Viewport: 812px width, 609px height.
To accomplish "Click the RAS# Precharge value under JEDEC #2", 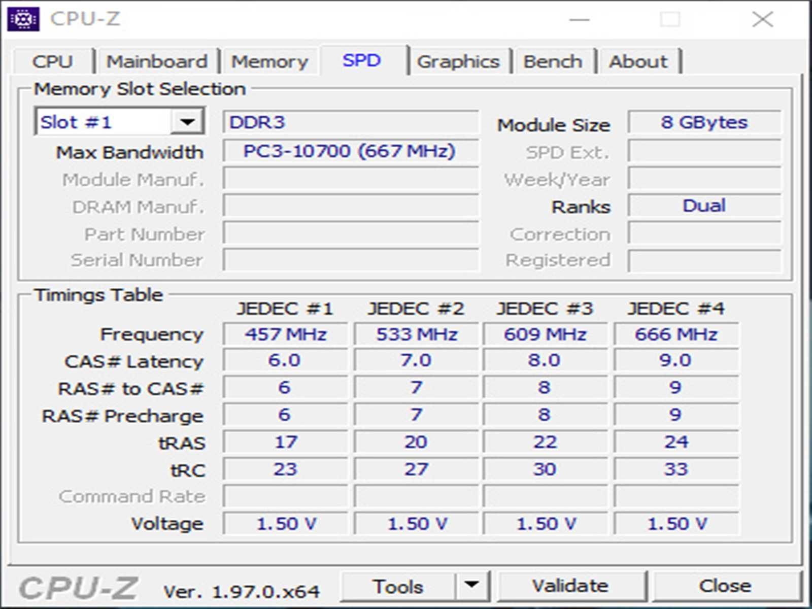I will click(x=417, y=415).
